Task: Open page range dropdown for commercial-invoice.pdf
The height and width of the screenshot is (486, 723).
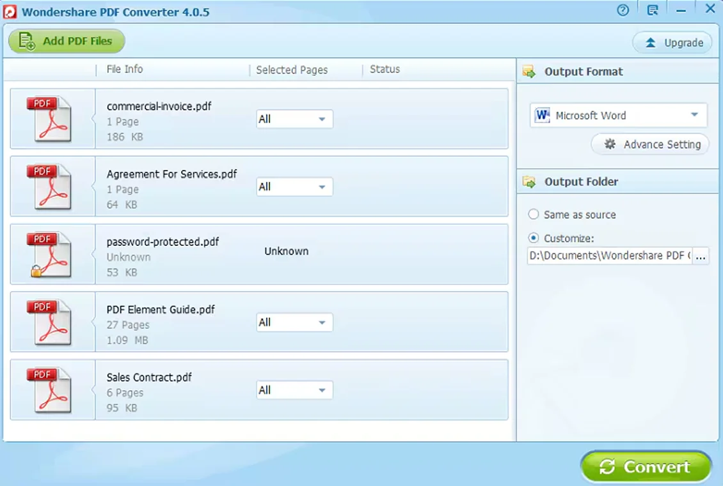Action: 294,119
